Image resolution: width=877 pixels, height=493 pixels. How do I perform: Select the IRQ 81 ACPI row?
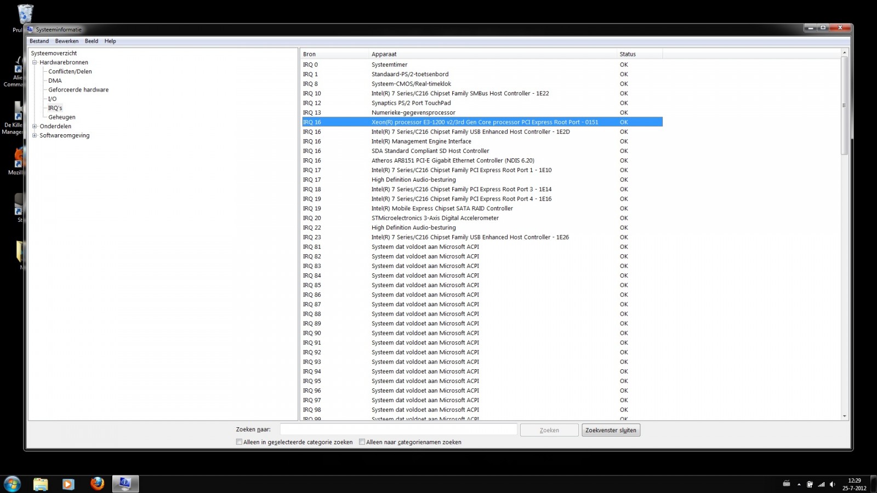482,246
